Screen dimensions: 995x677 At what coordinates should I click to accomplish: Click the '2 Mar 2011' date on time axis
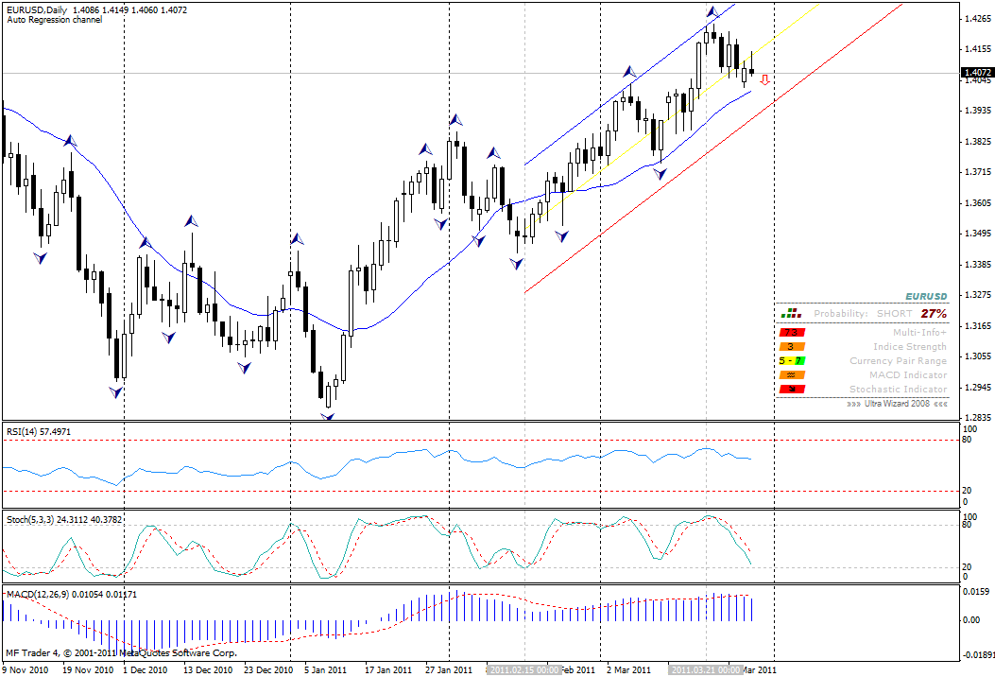click(x=629, y=669)
